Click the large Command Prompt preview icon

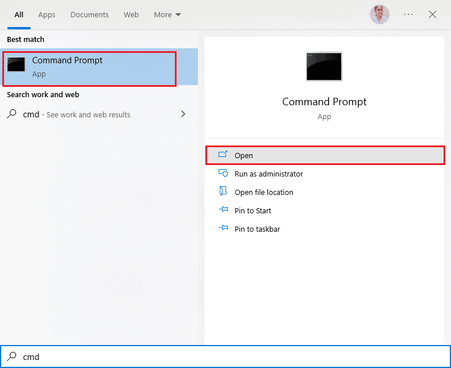(x=324, y=66)
